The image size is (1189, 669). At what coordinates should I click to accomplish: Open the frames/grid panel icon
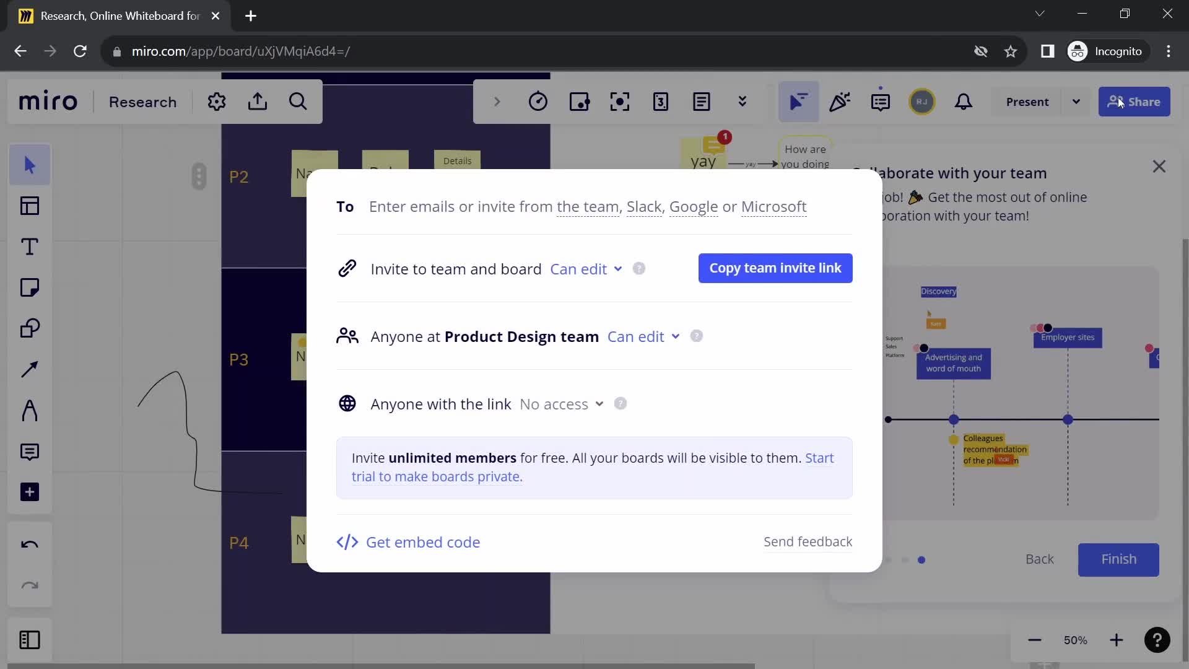30,205
